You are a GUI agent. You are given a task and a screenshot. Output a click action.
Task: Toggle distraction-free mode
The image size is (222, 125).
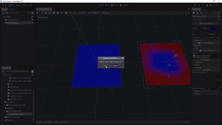tap(189, 9)
